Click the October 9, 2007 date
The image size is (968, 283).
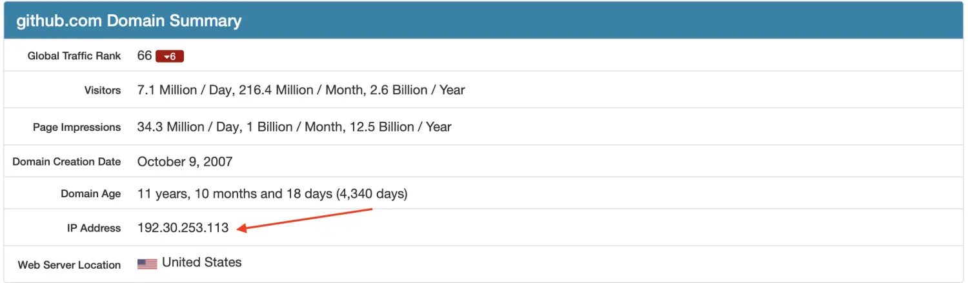185,161
